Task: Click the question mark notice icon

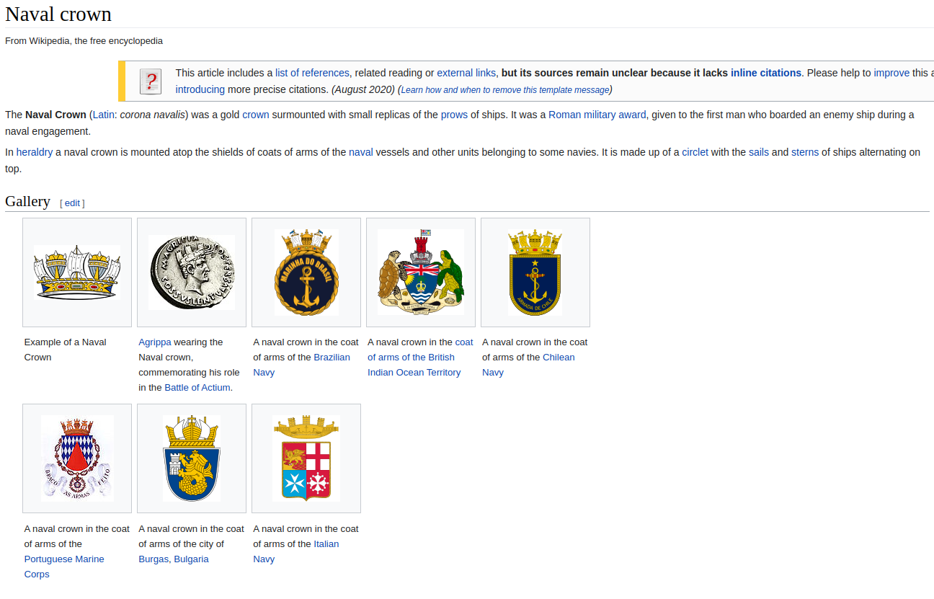Action: click(150, 81)
